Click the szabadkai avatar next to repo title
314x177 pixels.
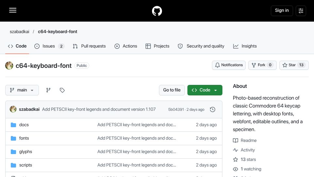pos(9,66)
